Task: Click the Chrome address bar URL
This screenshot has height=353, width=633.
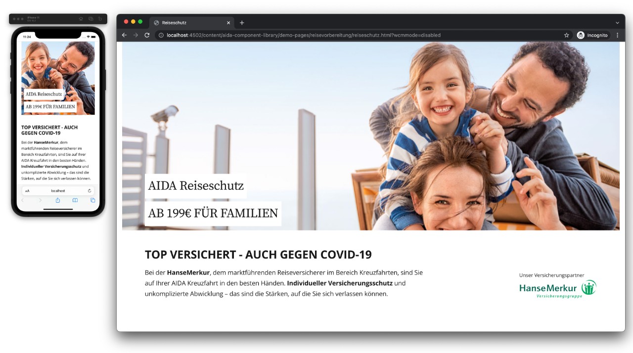Action: pyautogui.click(x=303, y=35)
